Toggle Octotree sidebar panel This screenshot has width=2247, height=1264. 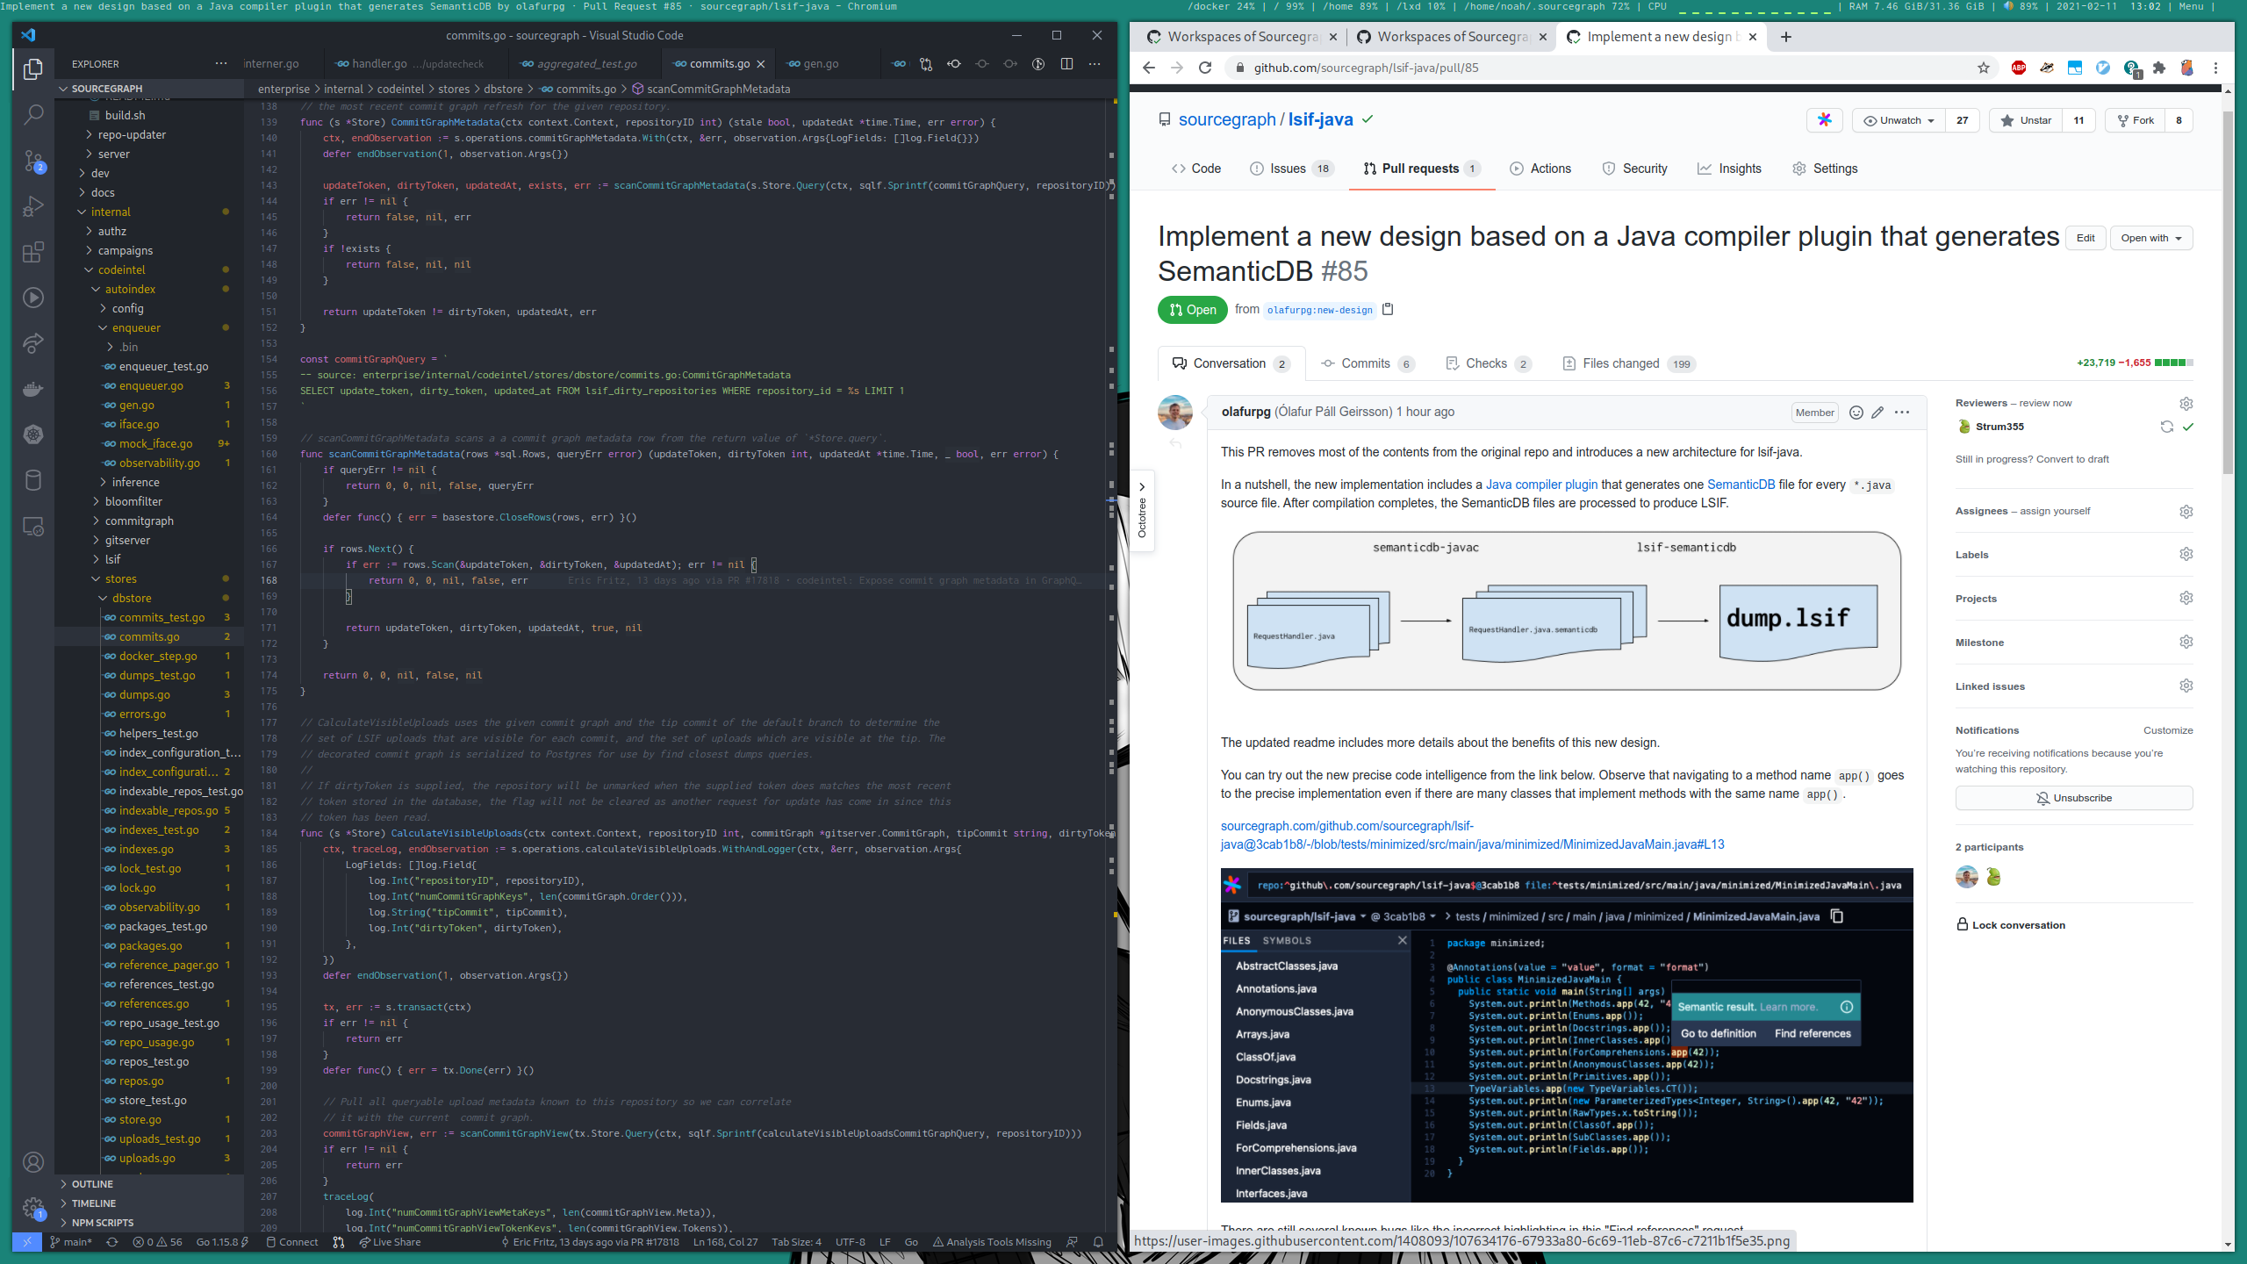[1142, 510]
